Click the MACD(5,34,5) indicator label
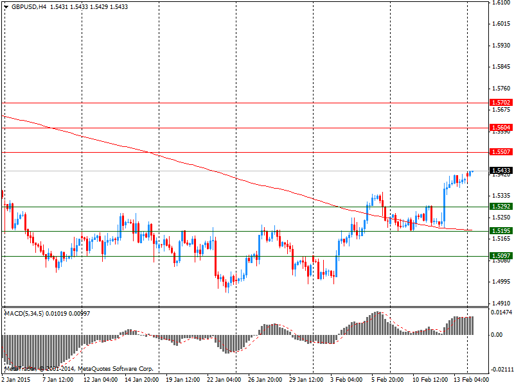This screenshot has width=514, height=385. point(24,314)
